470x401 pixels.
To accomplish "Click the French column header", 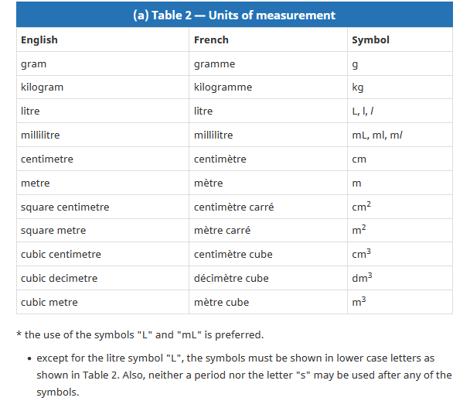I will click(x=211, y=39).
